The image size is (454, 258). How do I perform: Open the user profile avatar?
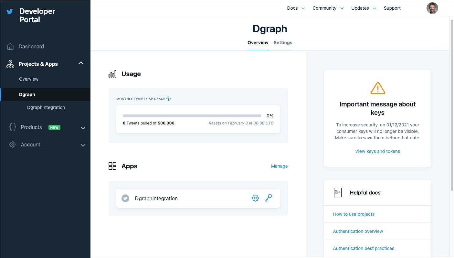click(432, 8)
